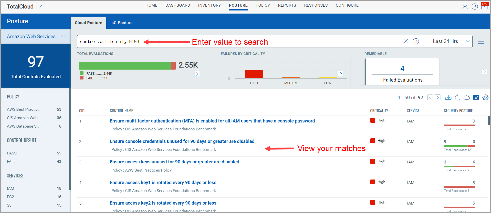Screen dimensions: 491x213
Task: Refresh the control list
Action: [x=457, y=97]
